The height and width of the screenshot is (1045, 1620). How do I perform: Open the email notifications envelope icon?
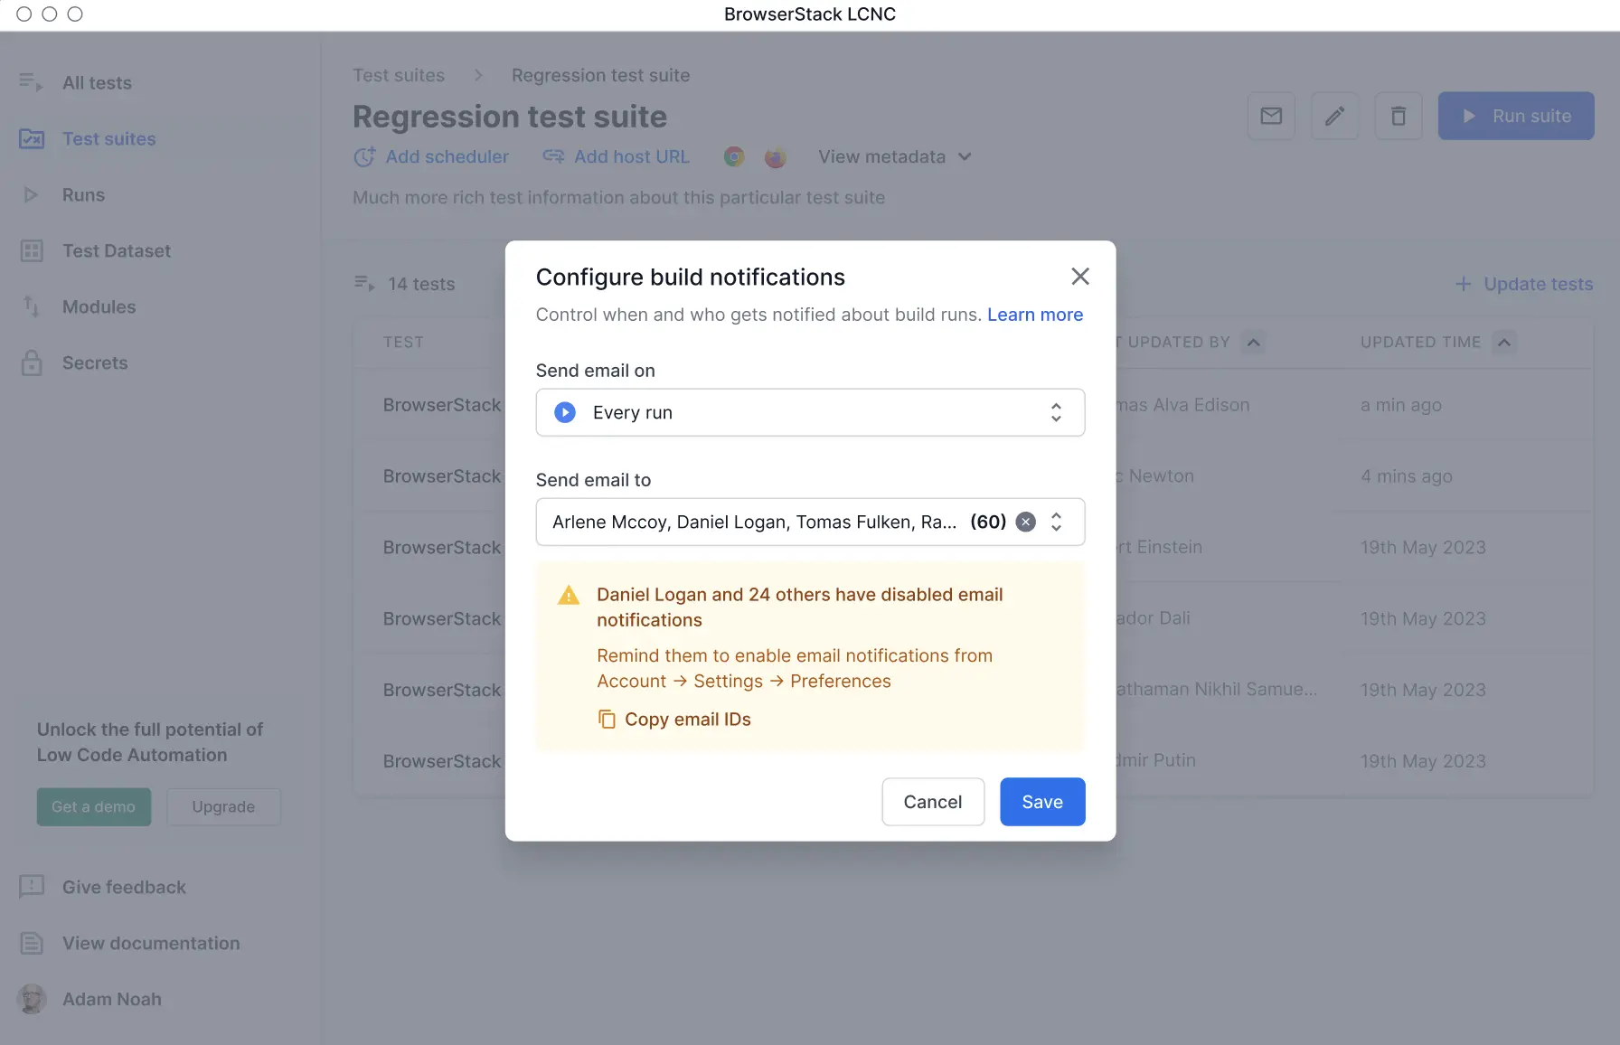(1271, 116)
